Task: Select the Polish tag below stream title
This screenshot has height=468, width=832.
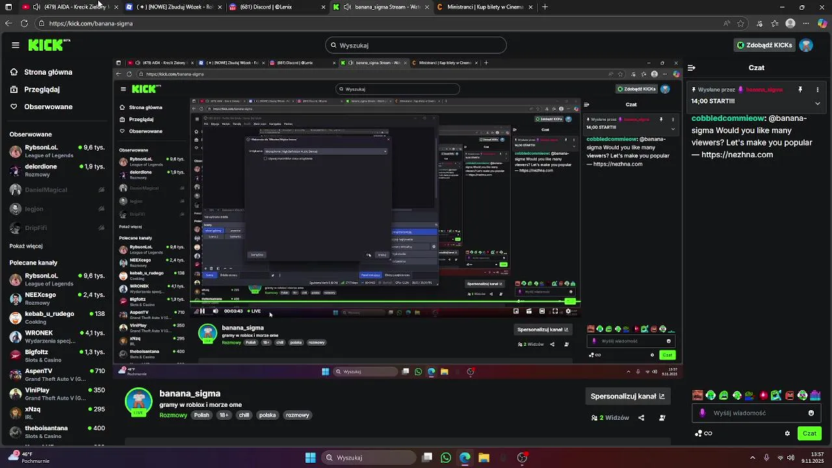Action: coord(201,415)
